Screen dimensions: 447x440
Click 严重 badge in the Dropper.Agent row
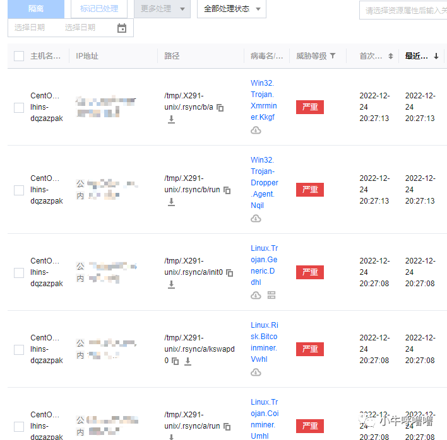[x=310, y=190]
